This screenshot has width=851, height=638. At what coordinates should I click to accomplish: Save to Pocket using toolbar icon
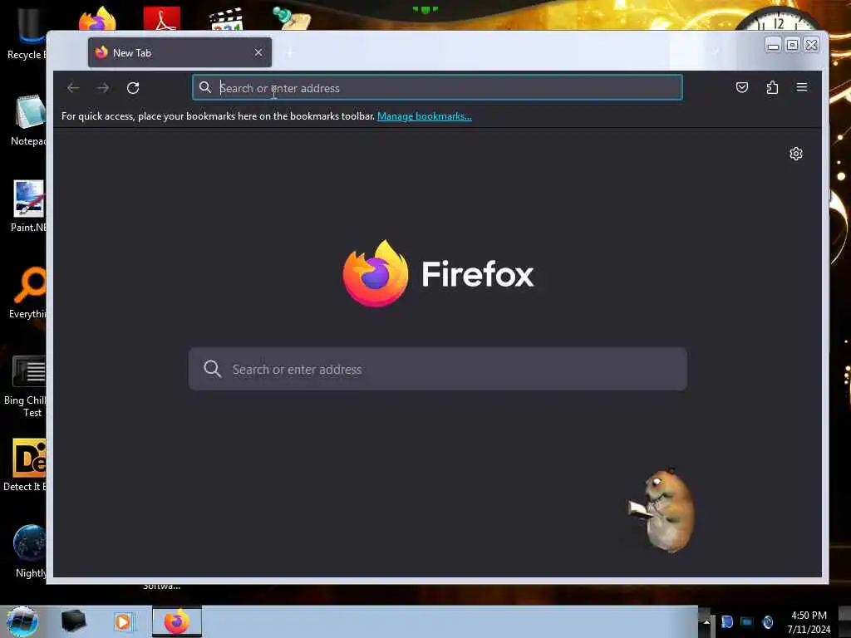point(742,87)
